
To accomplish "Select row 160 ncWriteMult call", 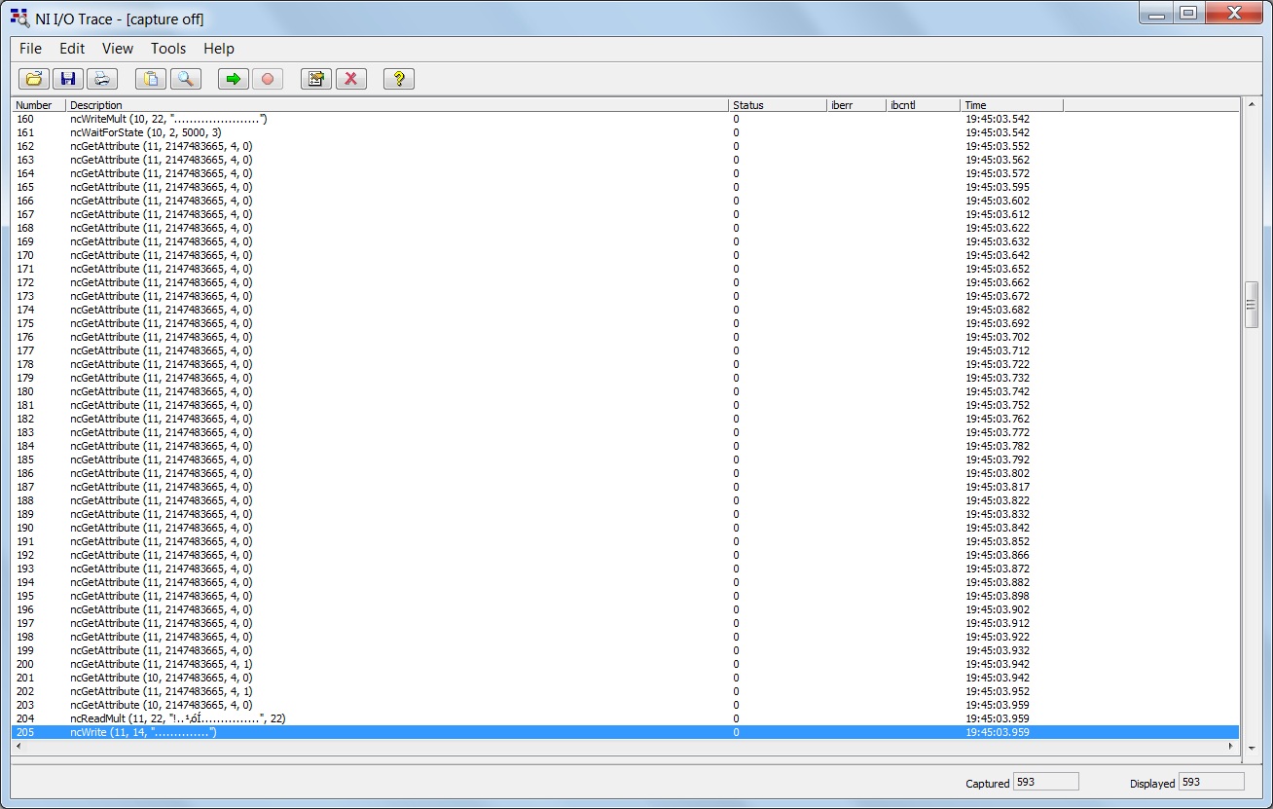I will click(x=625, y=119).
